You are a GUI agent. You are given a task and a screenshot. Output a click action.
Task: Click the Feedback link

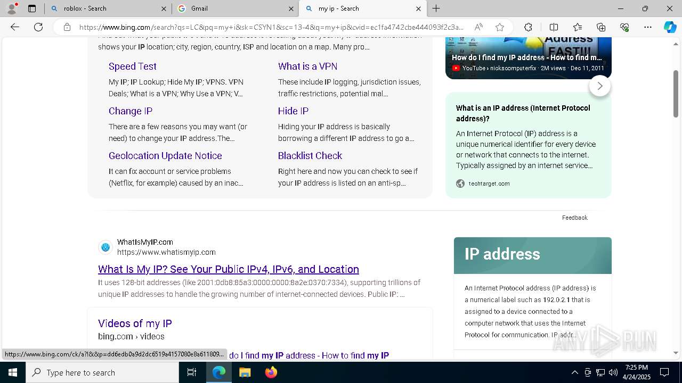click(574, 218)
